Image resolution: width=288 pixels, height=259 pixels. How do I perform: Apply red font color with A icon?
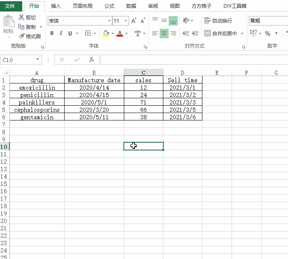pyautogui.click(x=120, y=33)
